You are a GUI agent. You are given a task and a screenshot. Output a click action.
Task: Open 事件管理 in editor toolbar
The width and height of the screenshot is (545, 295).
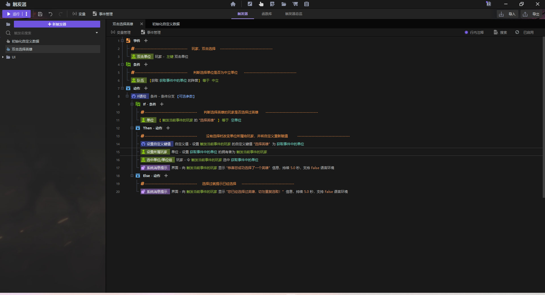click(151, 32)
